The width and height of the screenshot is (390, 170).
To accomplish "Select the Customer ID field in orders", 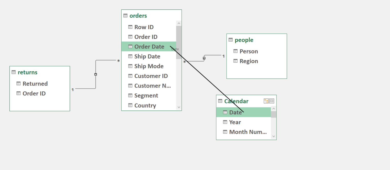I will pyautogui.click(x=151, y=76).
